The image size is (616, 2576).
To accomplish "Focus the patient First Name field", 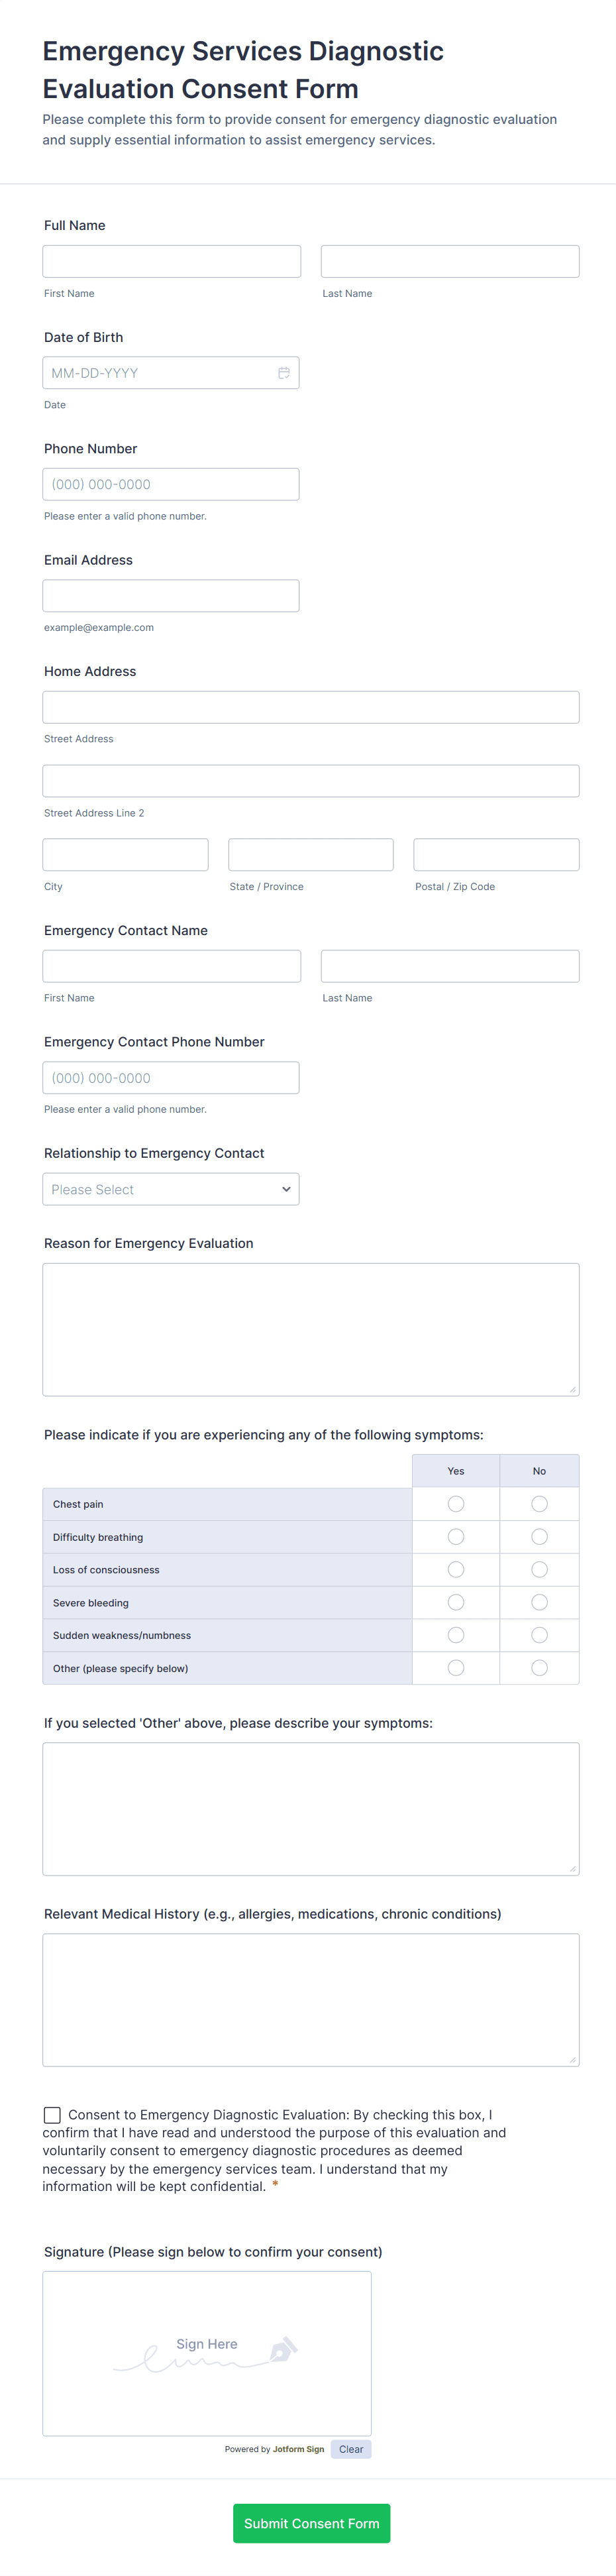I will [172, 262].
